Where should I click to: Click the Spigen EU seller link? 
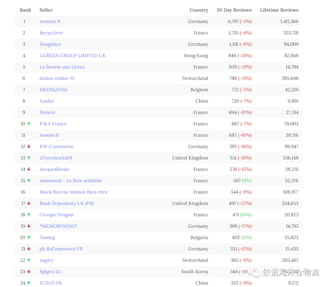(51, 272)
